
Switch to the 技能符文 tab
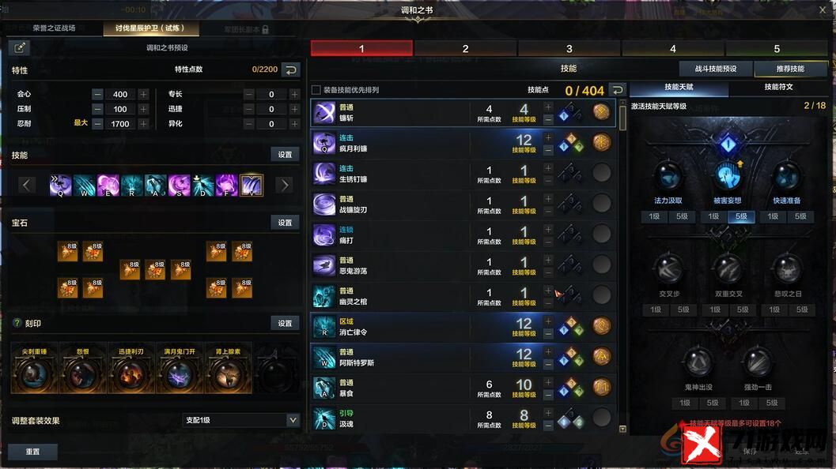coord(778,87)
